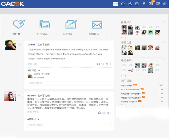This screenshot has width=169, height=138.
Task: Open the bubles username link
Action: tap(31, 96)
